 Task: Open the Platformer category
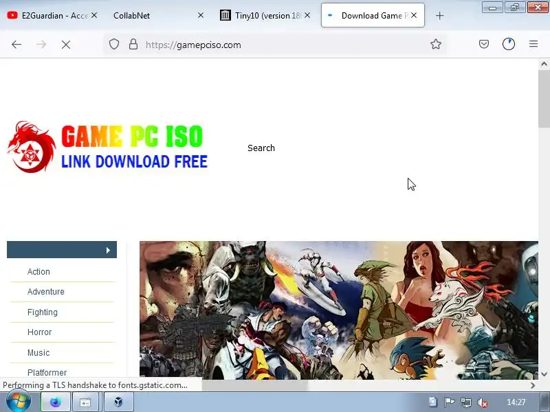pyautogui.click(x=47, y=372)
